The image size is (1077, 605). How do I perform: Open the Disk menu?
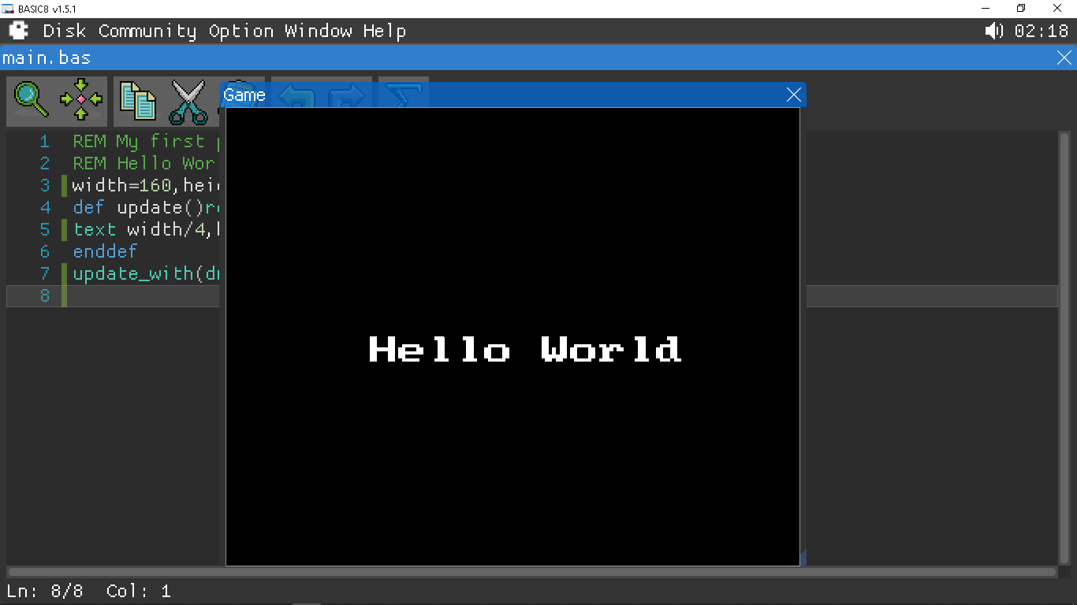point(64,32)
